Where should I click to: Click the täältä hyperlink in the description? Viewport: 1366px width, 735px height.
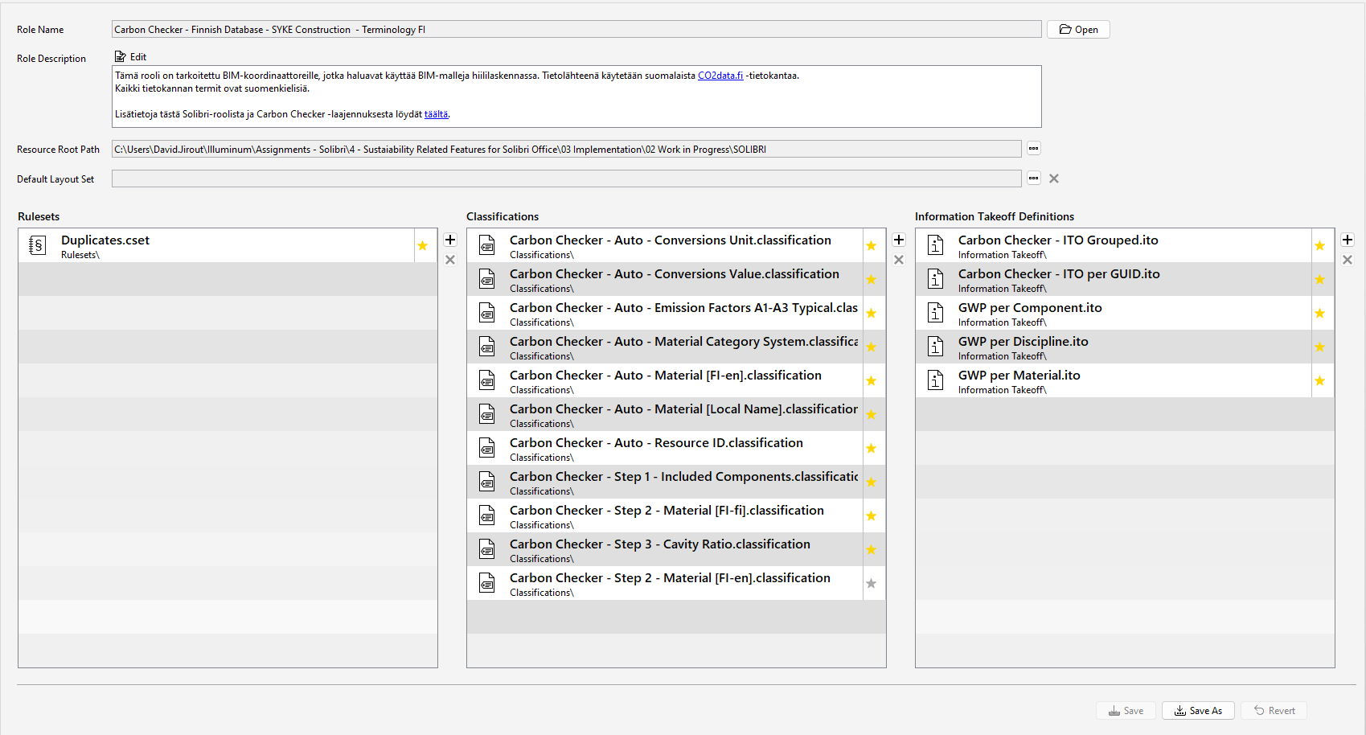click(x=437, y=114)
